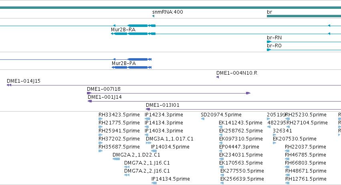Click the EK141243.5prime EST label
The image size is (341, 185).
pos(240,123)
